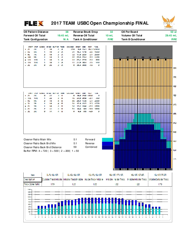The width and height of the screenshot is (183, 238).
Task: Click the FLEX logo
Action: pos(34,23)
